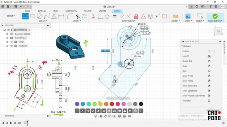The height and width of the screenshot is (127, 227).
Task: Apply the Concentric constraint
Action: pos(150,16)
